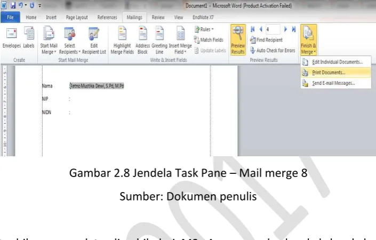Open Customize Quick Access Toolbar dropdown
The image size is (376, 240).
tap(39, 5)
